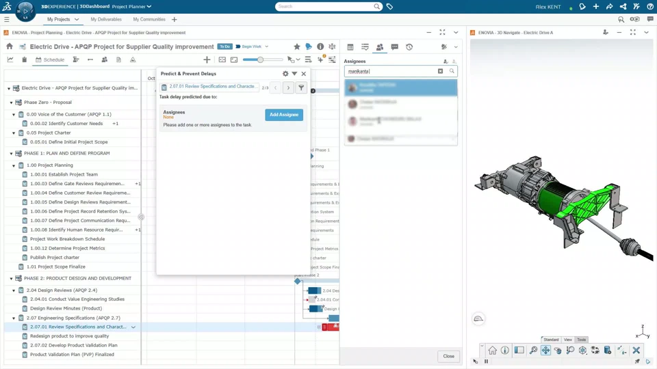Click the Add Assignee button

[x=284, y=115]
